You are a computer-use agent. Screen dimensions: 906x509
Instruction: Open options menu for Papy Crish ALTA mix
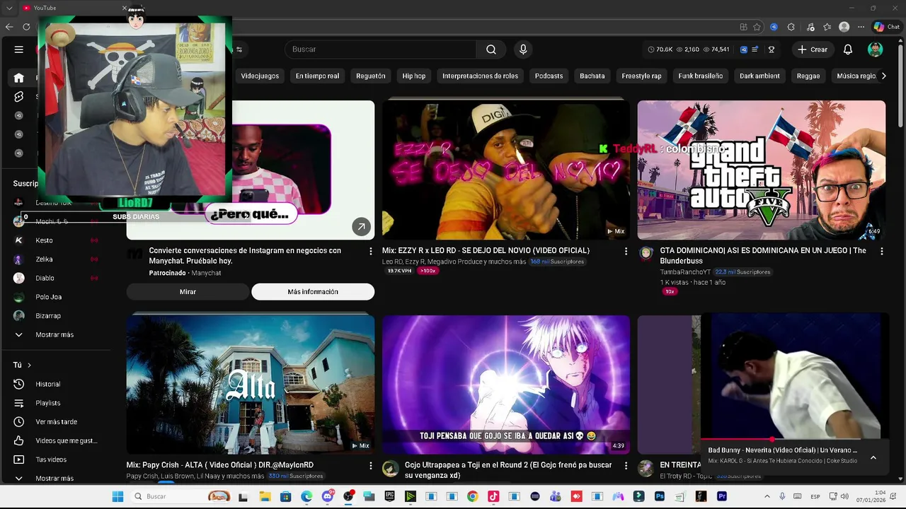370,466
